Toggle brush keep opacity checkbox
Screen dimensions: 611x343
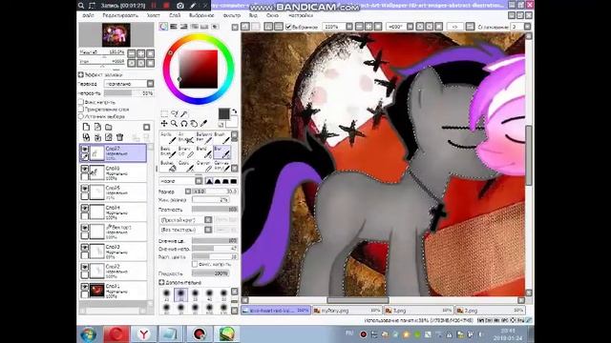tap(195, 264)
